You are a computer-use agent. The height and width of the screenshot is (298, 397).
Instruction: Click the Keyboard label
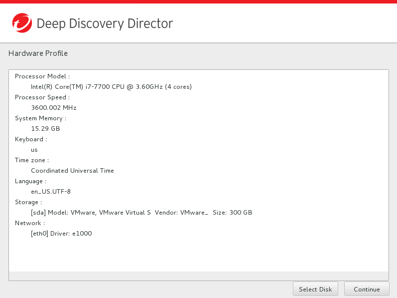31,139
